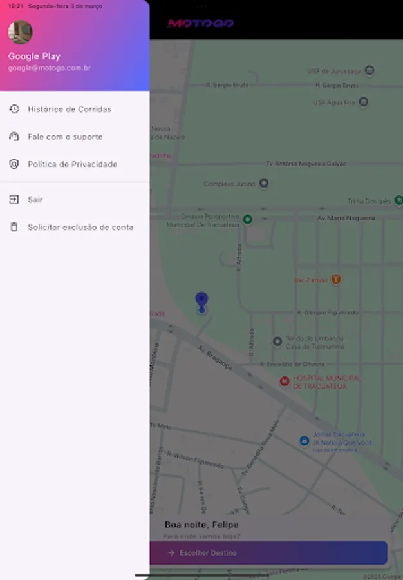Image resolution: width=403 pixels, height=580 pixels.
Task: Tap the Trilha Dos Ipês marker
Action: pos(398,200)
